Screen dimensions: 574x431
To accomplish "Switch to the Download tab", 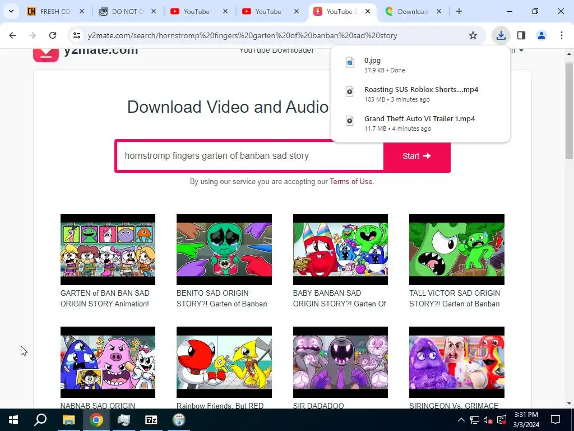I will coord(412,11).
